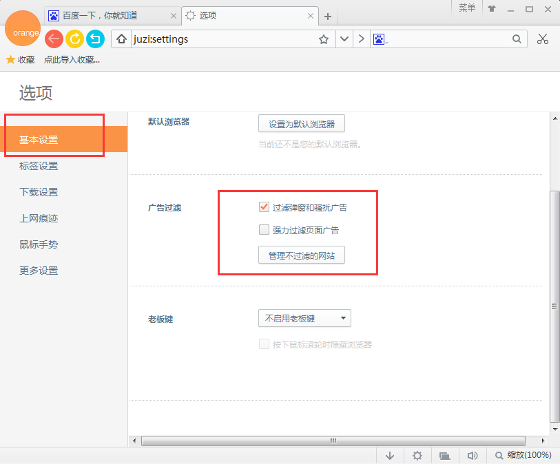Click the screenshot scissors icon
Viewport: 560px width, 464px height.
click(543, 39)
